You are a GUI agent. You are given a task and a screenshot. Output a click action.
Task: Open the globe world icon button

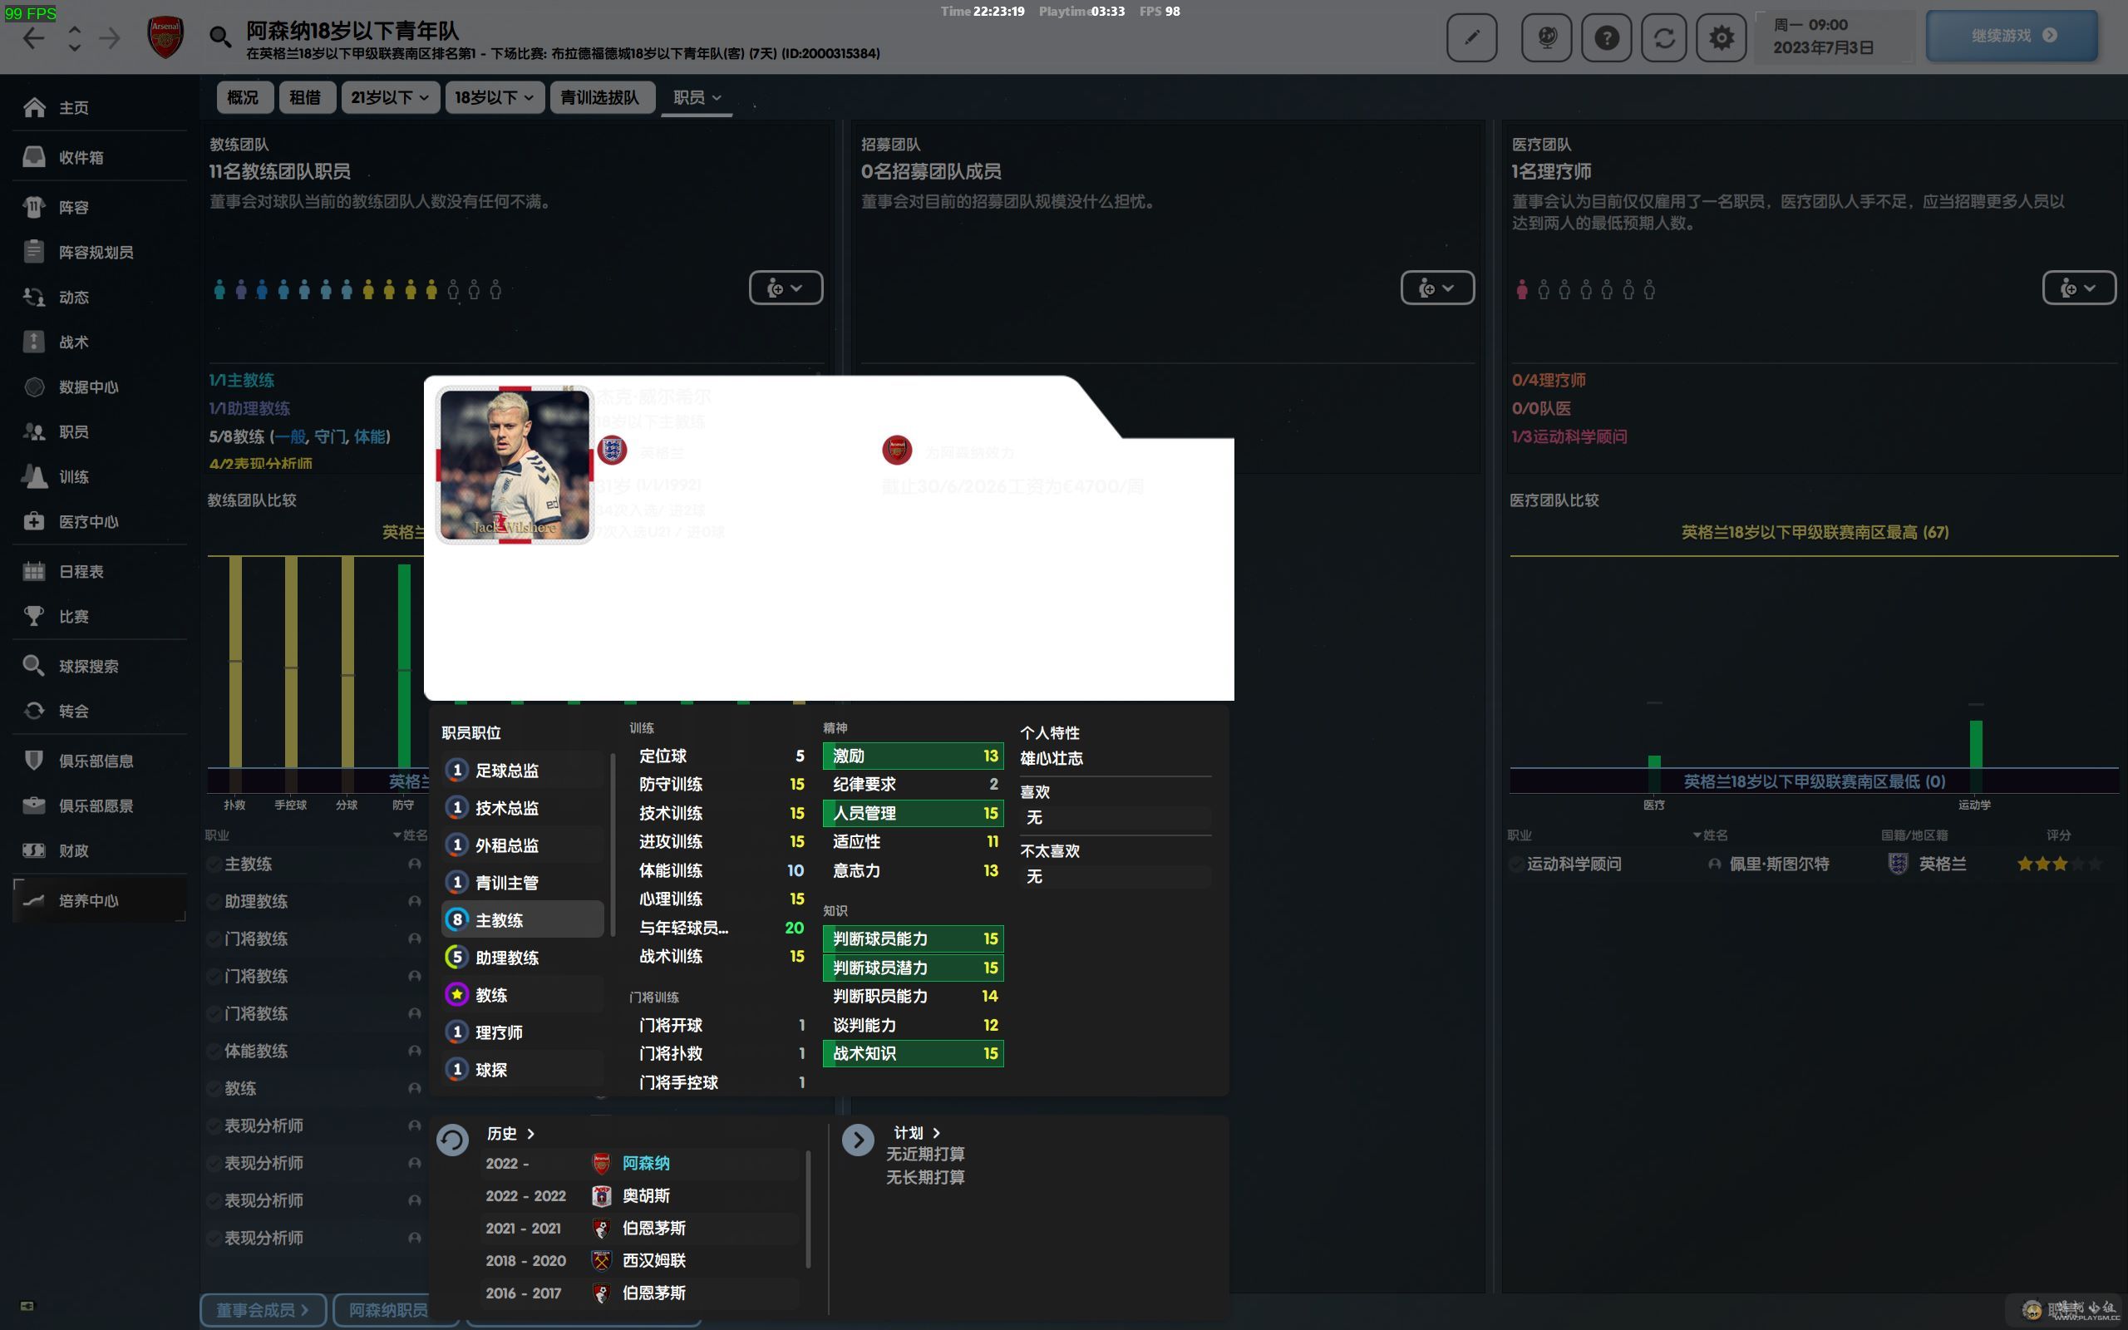[1547, 37]
